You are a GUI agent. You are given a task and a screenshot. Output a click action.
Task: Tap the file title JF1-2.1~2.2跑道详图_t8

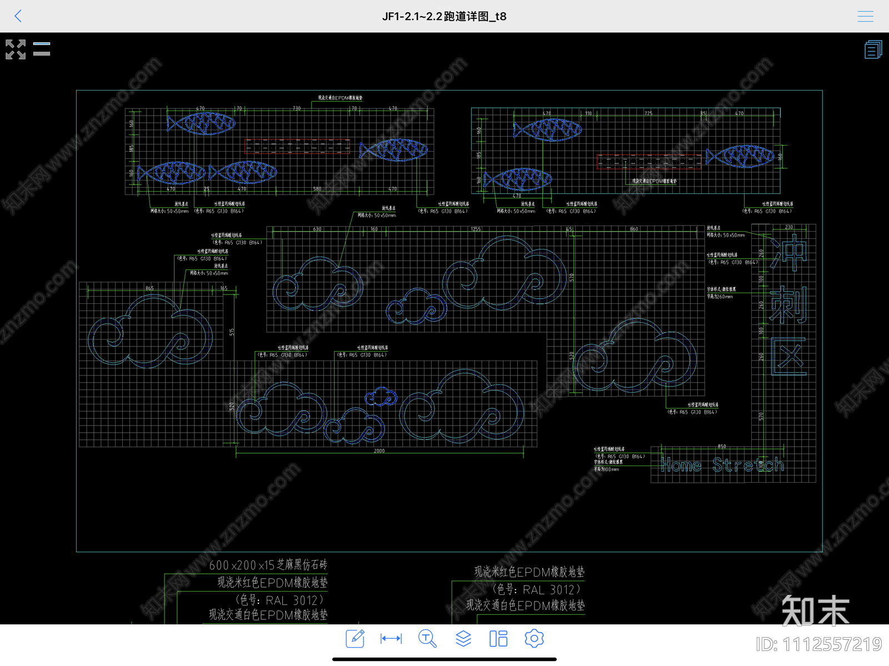(444, 16)
